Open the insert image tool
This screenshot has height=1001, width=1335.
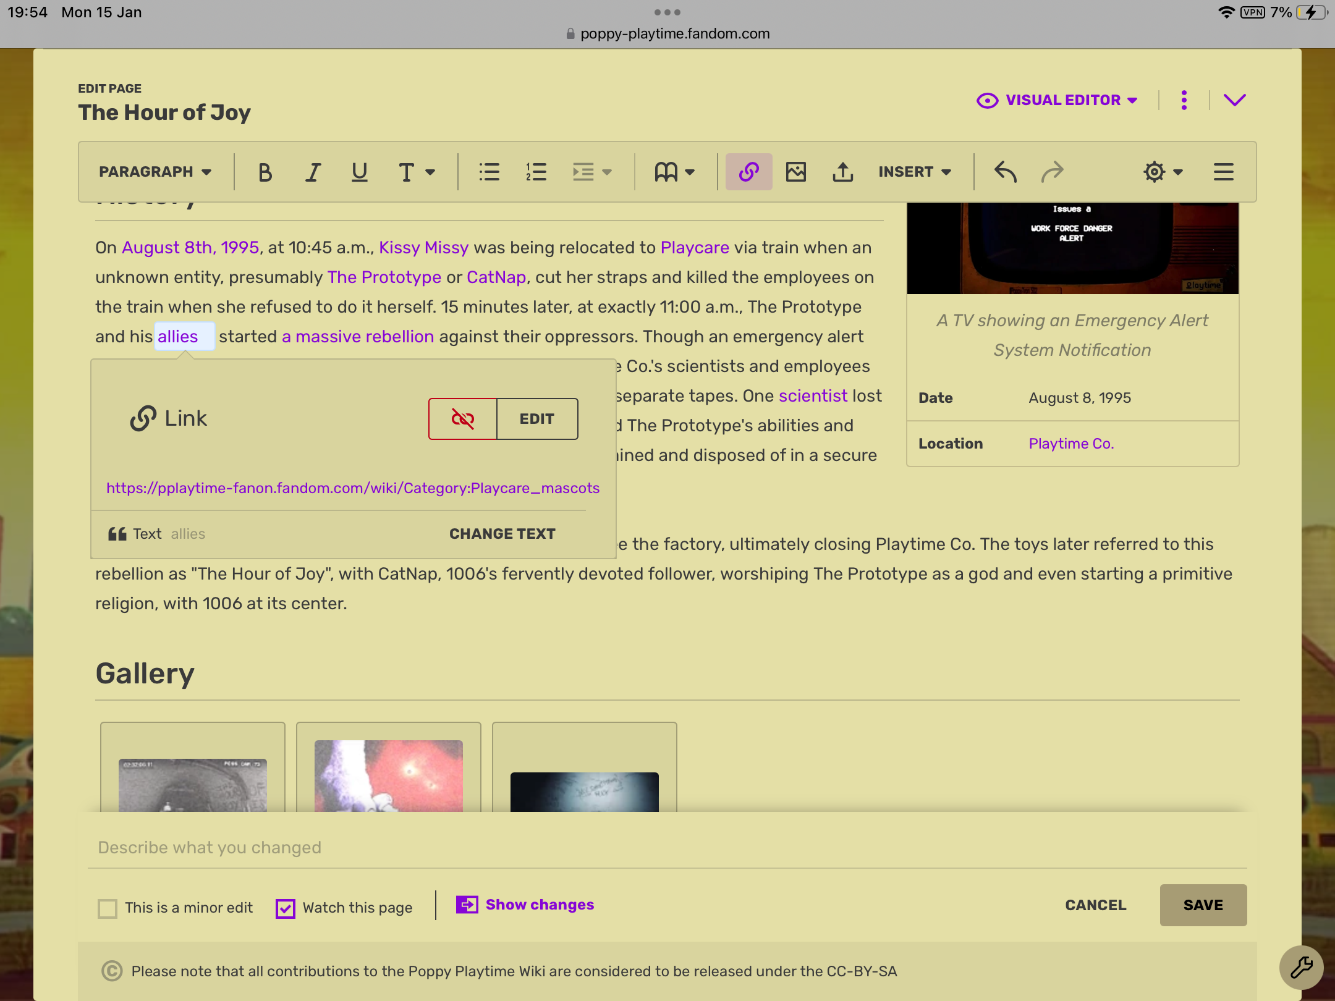coord(795,172)
